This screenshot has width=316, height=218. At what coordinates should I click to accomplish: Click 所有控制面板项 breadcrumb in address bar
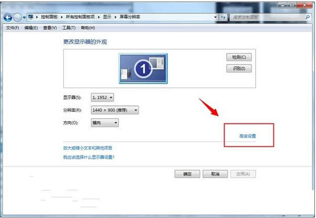click(80, 17)
